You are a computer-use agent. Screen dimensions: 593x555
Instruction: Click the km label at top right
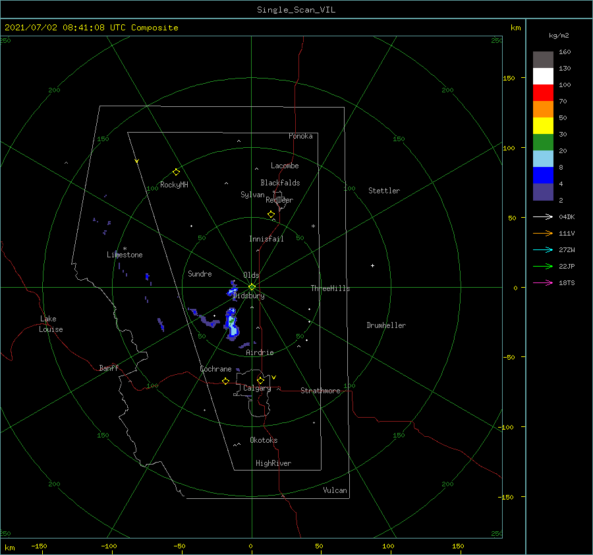[515, 28]
